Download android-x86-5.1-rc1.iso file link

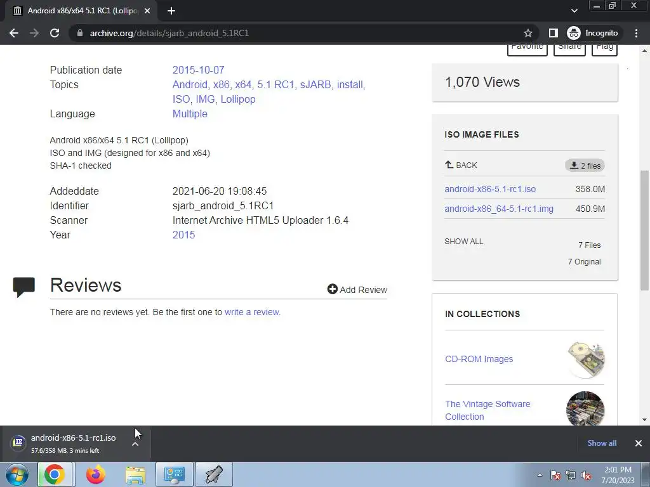point(490,189)
